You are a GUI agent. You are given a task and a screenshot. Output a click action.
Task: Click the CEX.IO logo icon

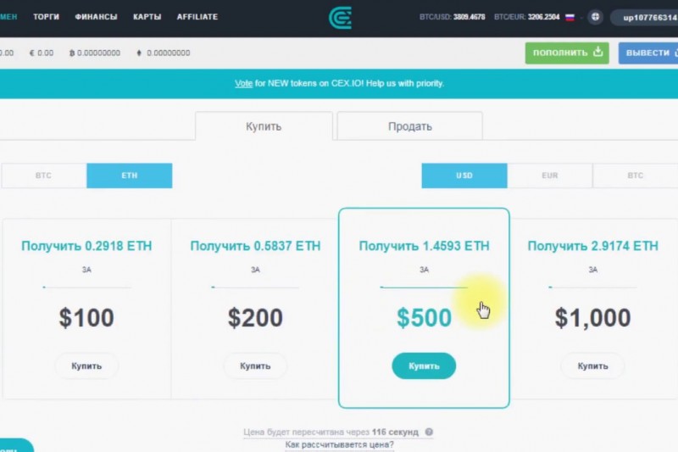pyautogui.click(x=341, y=18)
